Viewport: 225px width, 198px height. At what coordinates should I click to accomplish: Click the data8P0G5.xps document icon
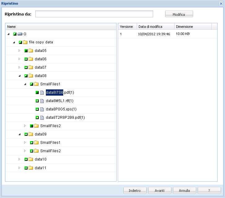42,109
